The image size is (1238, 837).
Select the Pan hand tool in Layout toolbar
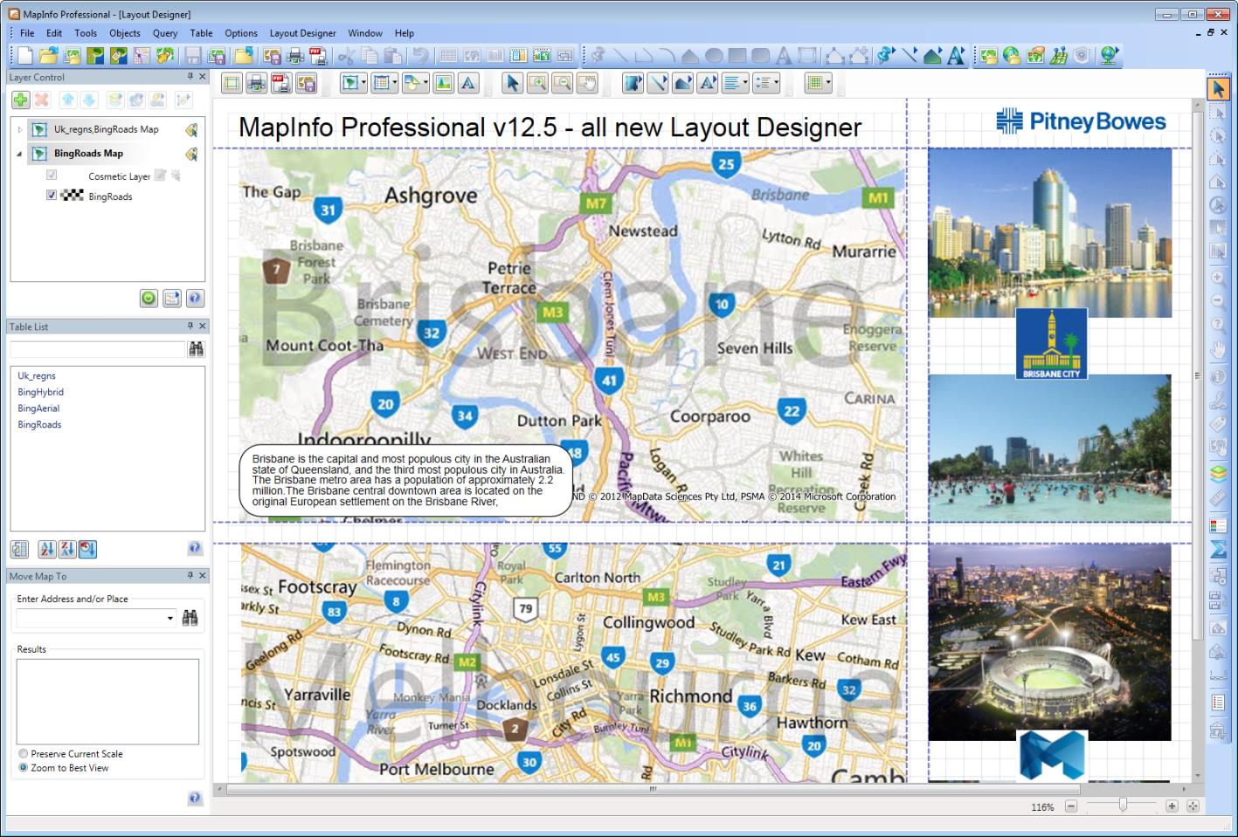pos(586,84)
